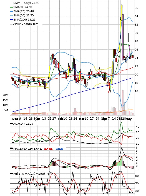Image resolution: width=146 pixels, height=196 pixels.
Task: Select the Dec month marker on axis
Action: tap(15, 119)
